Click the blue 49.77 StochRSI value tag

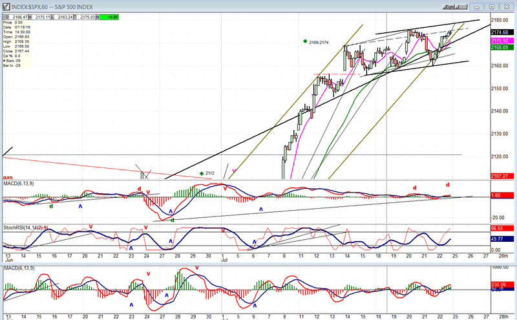pyautogui.click(x=501, y=239)
